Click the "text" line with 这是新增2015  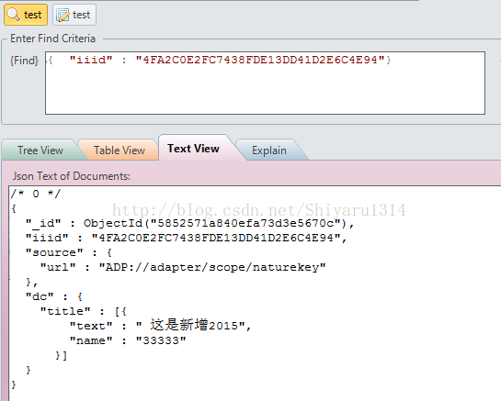(161, 326)
